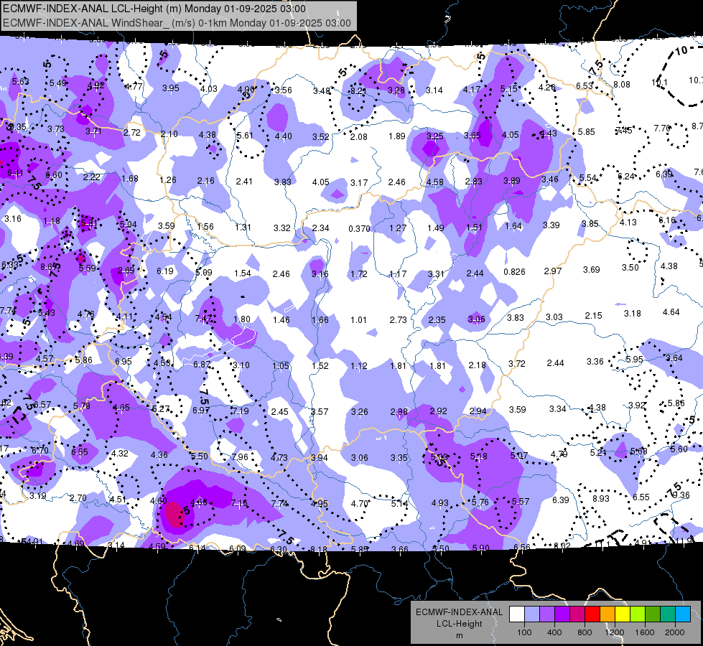The width and height of the screenshot is (703, 646).
Task: Click the 3.10 wind shear value
Action: click(241, 365)
